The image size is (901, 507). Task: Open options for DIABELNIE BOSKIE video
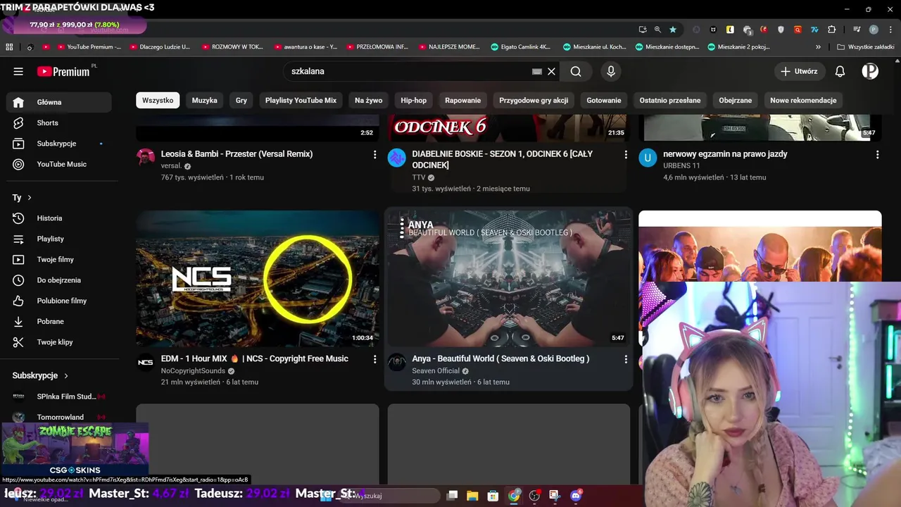point(626,154)
